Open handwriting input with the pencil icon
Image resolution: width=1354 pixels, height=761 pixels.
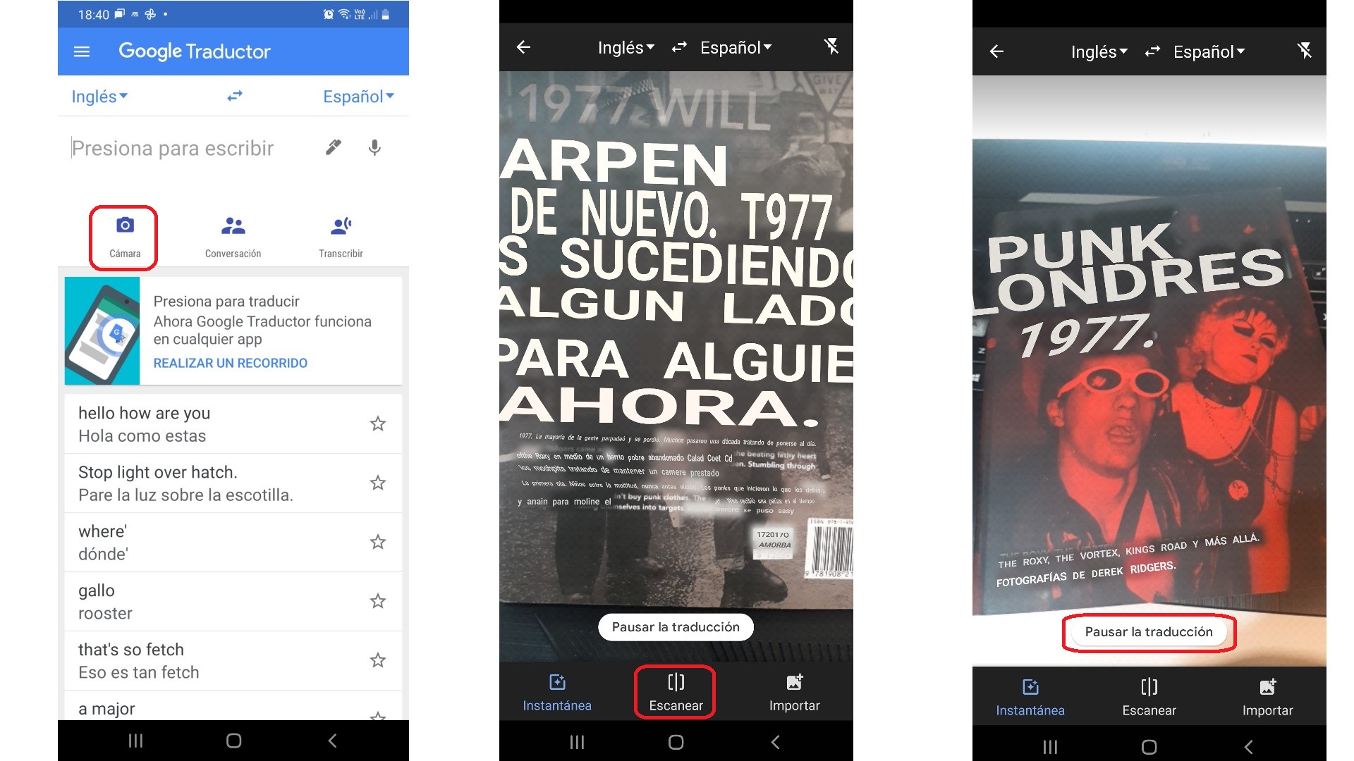pos(332,147)
